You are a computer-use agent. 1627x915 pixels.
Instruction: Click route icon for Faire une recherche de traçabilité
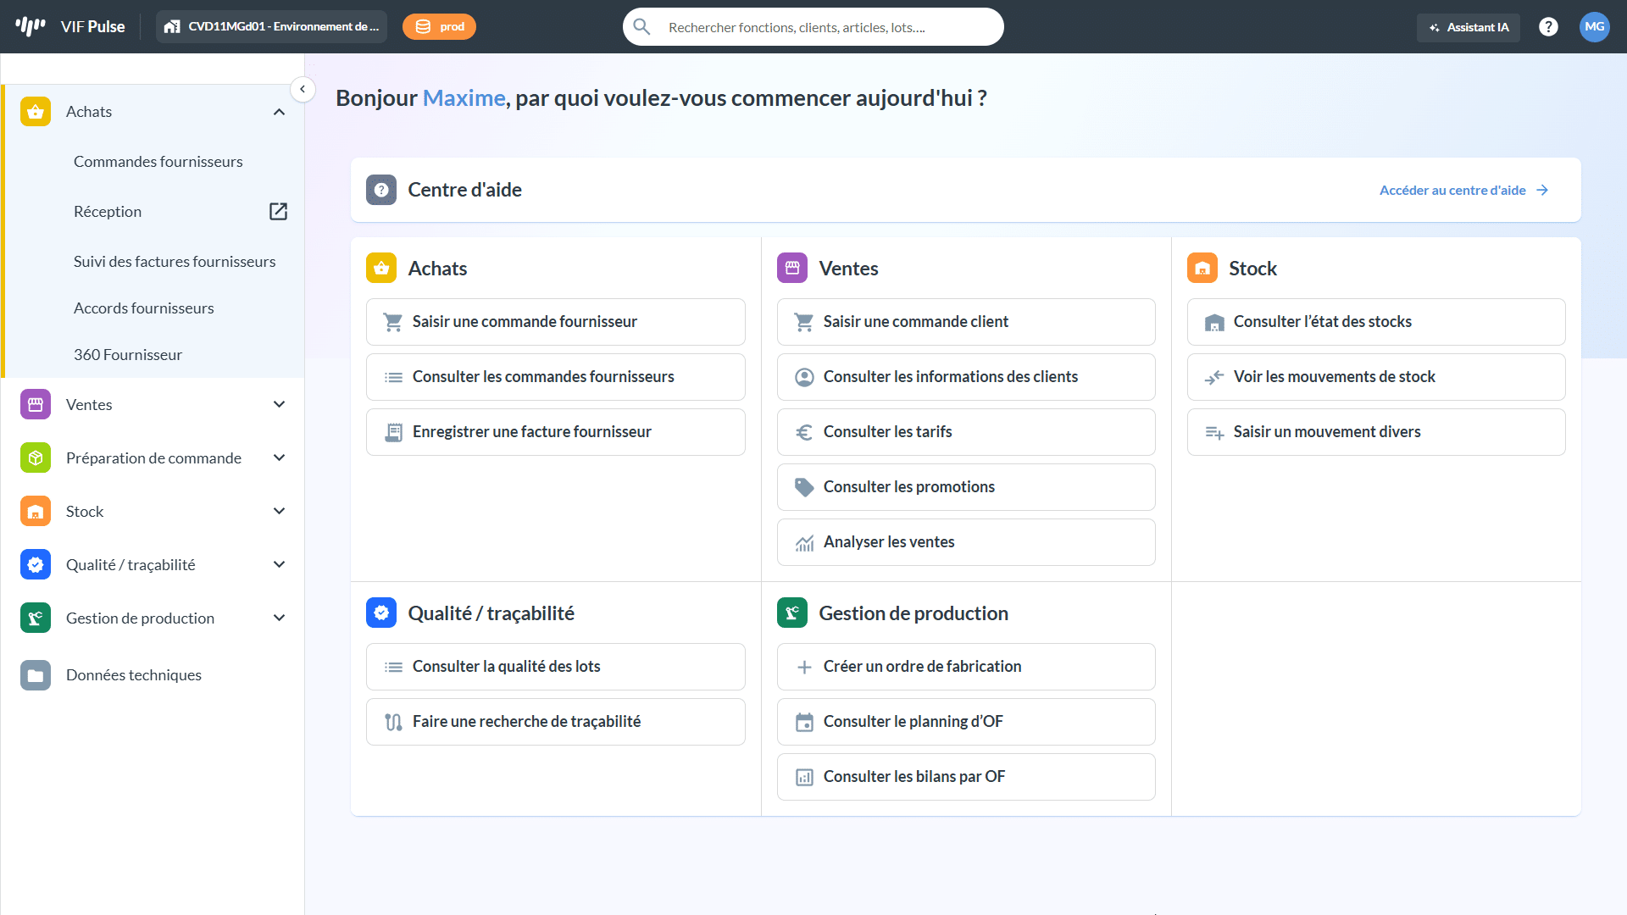tap(394, 722)
